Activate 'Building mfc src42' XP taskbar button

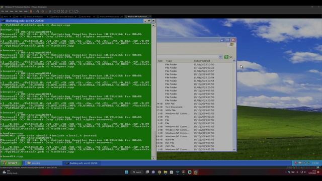tap(82, 163)
